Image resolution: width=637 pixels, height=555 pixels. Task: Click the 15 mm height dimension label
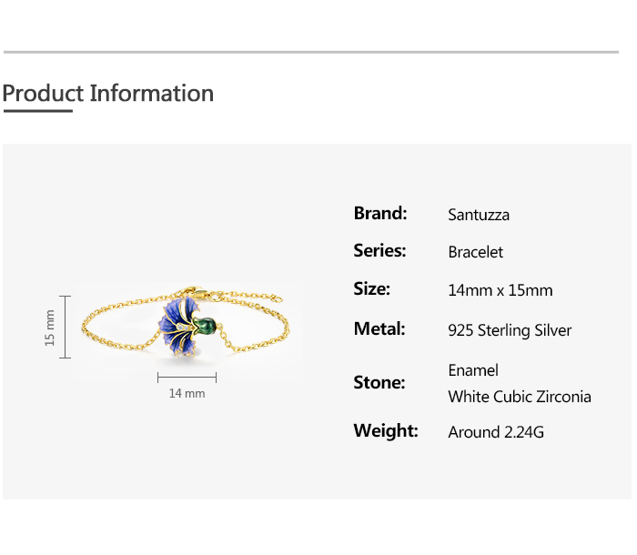click(50, 327)
